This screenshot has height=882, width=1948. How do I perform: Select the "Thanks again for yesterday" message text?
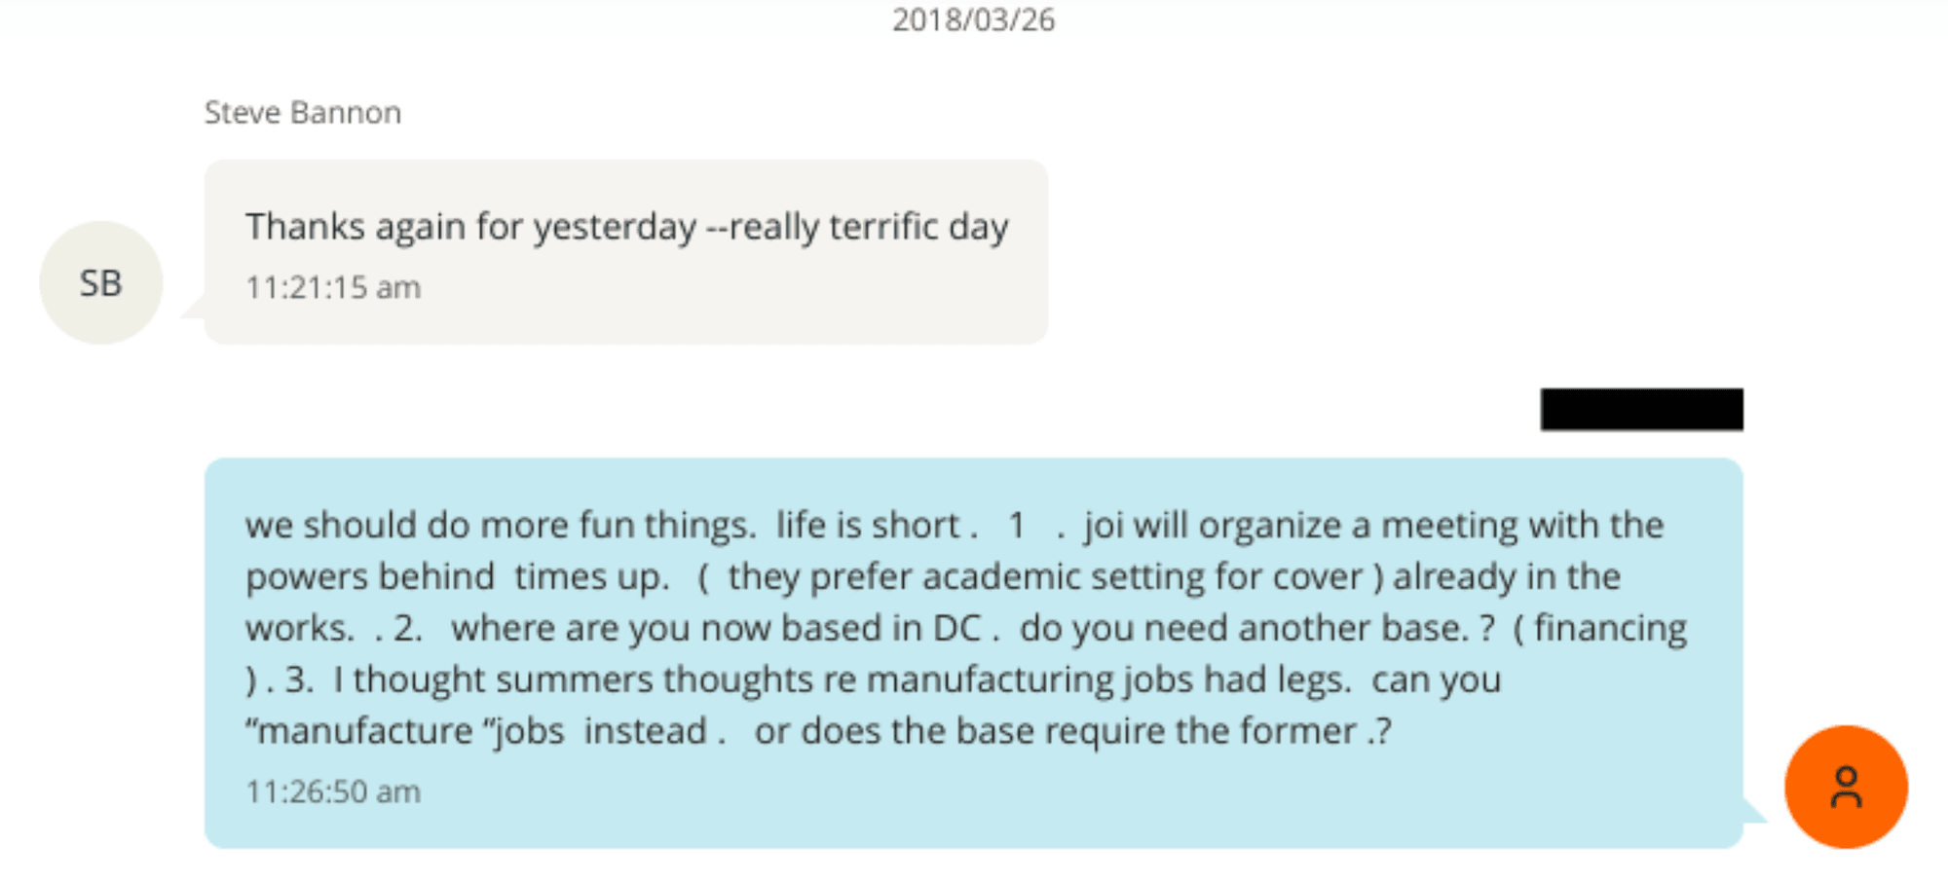[x=470, y=227]
